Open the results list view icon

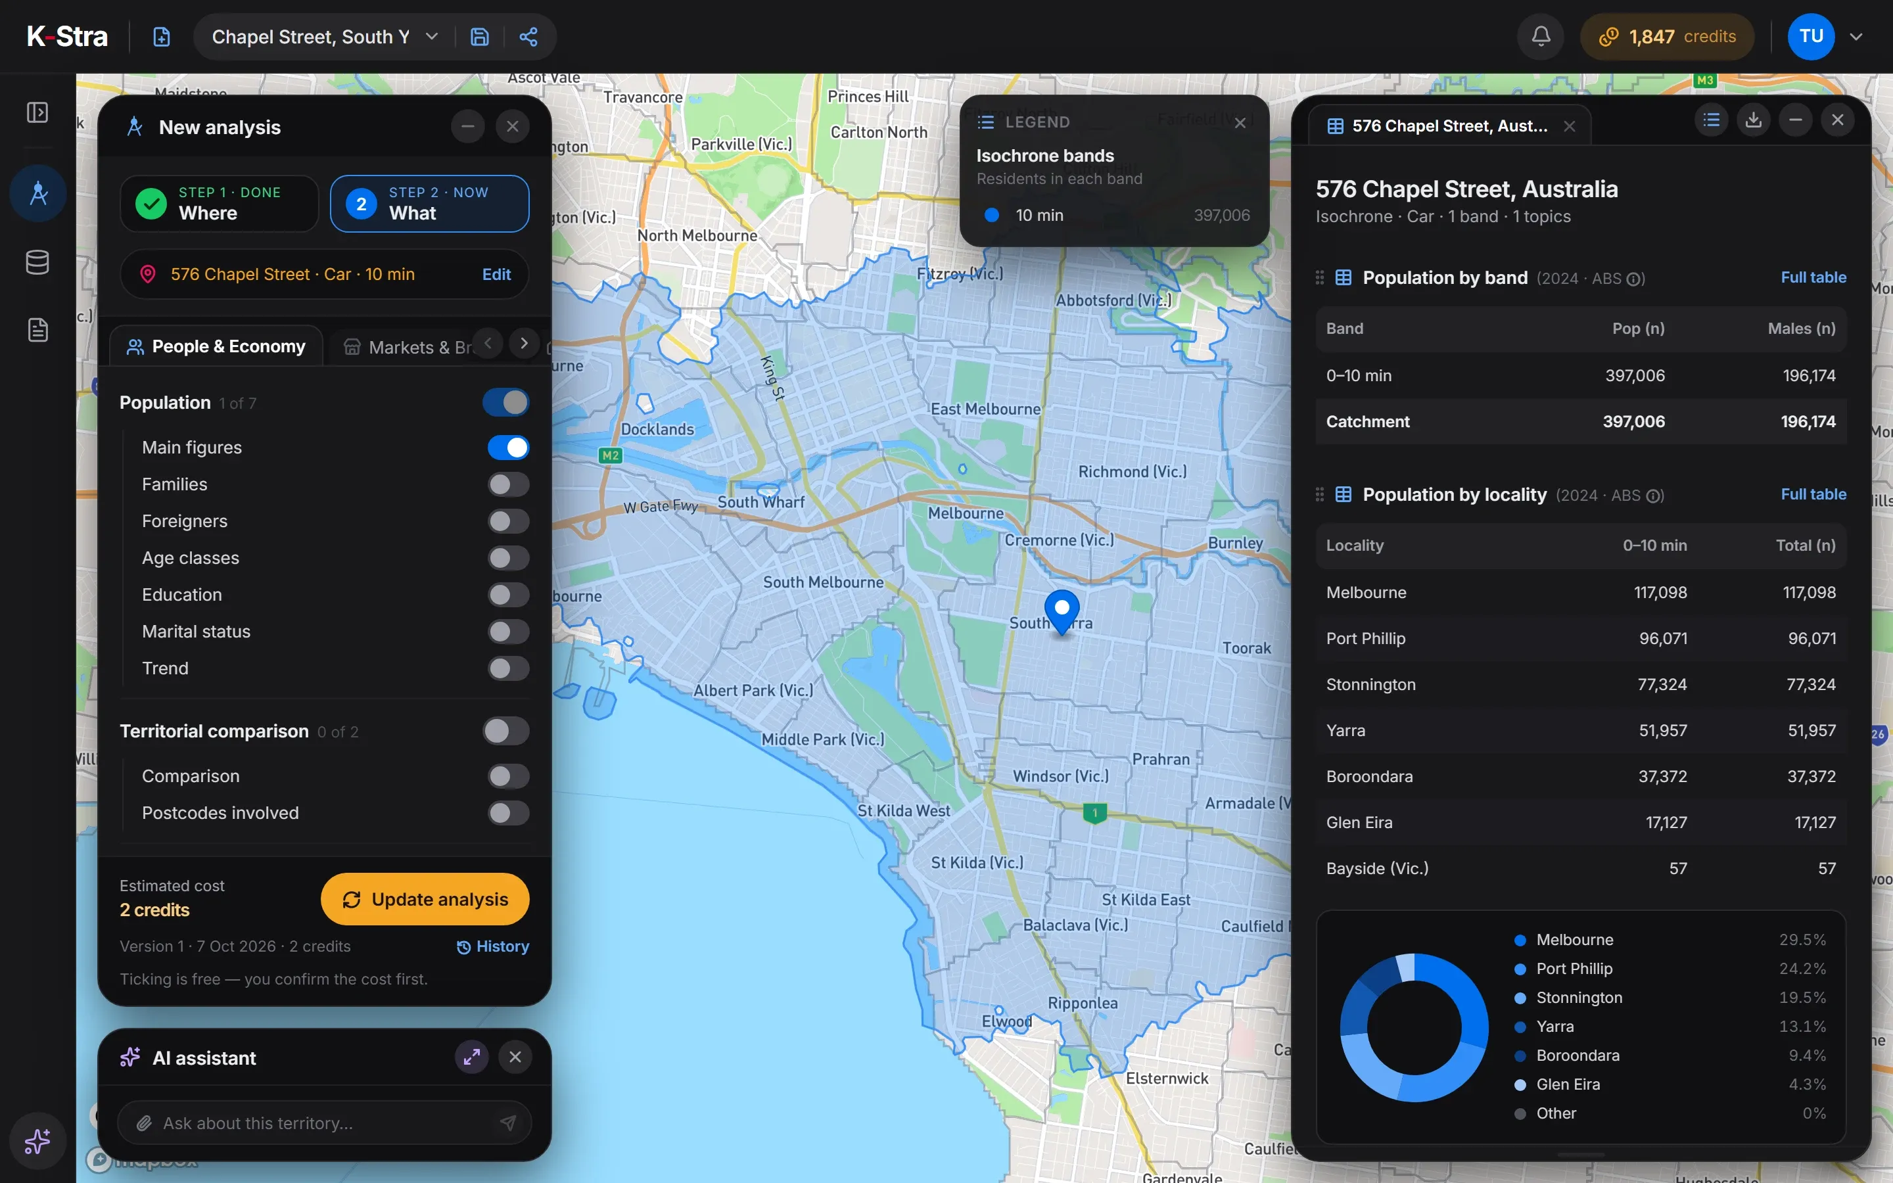[x=1712, y=120]
